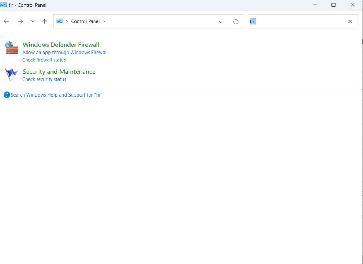Open Security and Maintenance
The image size is (363, 264).
[59, 72]
